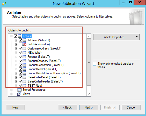Image resolution: width=146 pixels, height=116 pixels.
Task: Click the Stored Procedures node icon
Action: [x=19, y=90]
